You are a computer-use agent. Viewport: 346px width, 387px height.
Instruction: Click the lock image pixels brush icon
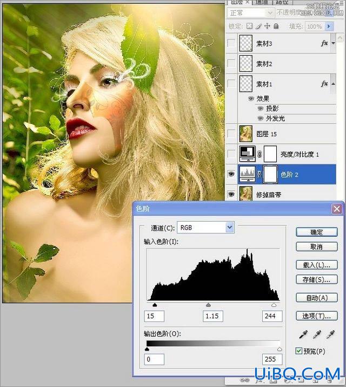[258, 26]
